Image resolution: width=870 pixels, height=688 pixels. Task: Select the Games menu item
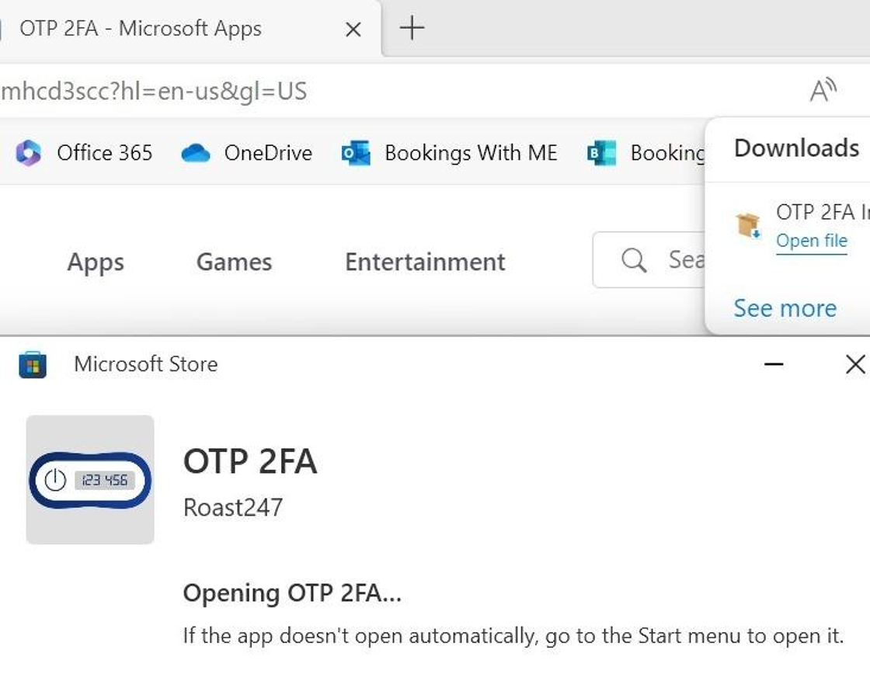pyautogui.click(x=234, y=262)
